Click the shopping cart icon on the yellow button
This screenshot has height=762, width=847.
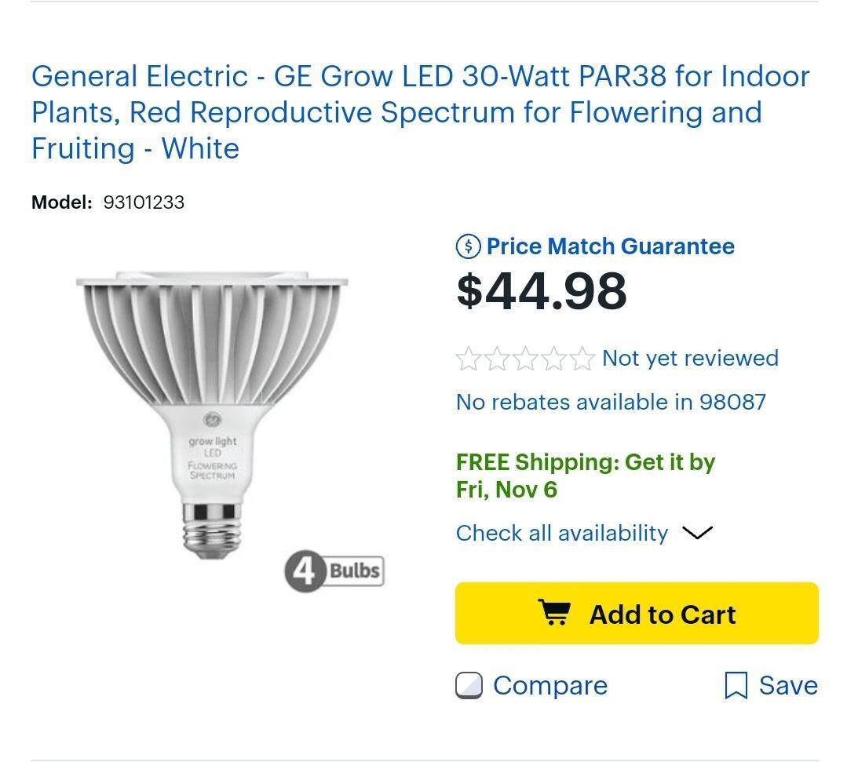[555, 613]
